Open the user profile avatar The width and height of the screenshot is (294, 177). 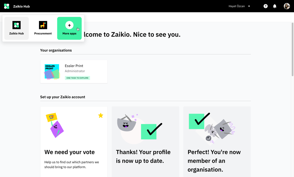(x=287, y=6)
